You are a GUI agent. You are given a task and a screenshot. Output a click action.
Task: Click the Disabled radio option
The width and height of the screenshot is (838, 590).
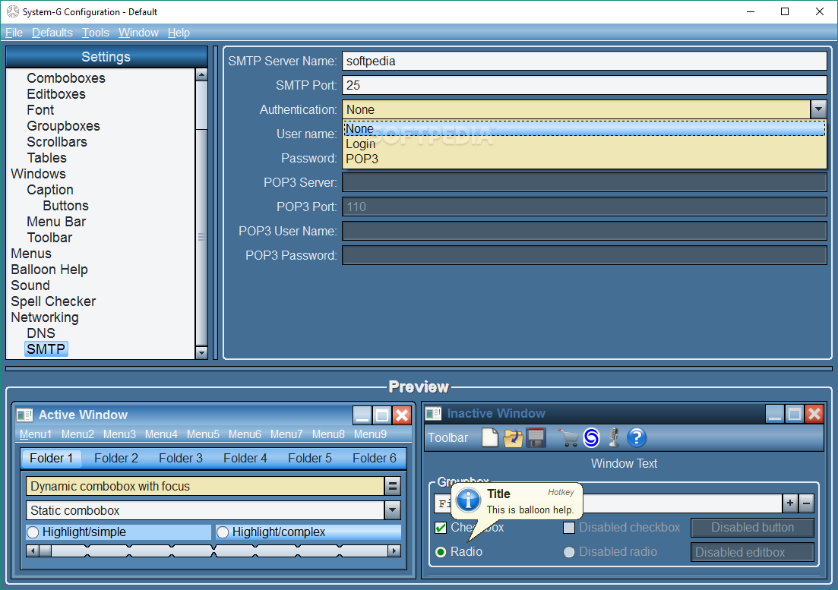569,551
